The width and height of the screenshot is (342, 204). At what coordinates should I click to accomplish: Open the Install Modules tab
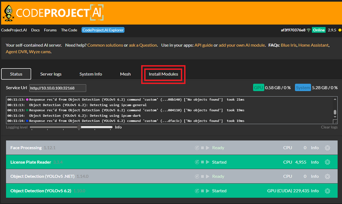[x=163, y=74]
